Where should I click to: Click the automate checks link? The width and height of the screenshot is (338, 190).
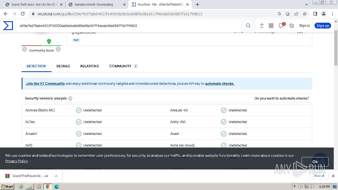click(220, 83)
